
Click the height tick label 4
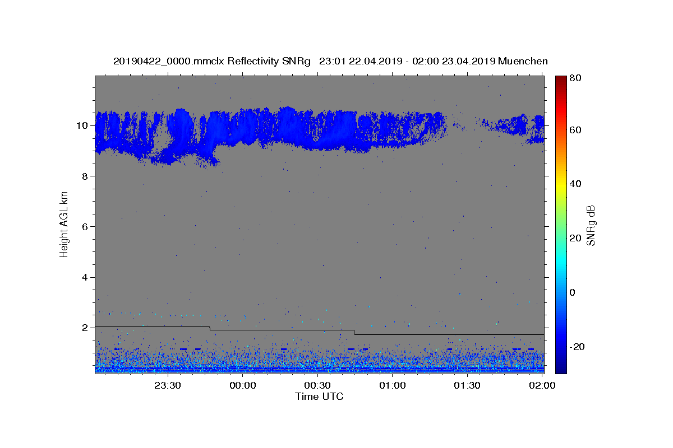[86, 277]
